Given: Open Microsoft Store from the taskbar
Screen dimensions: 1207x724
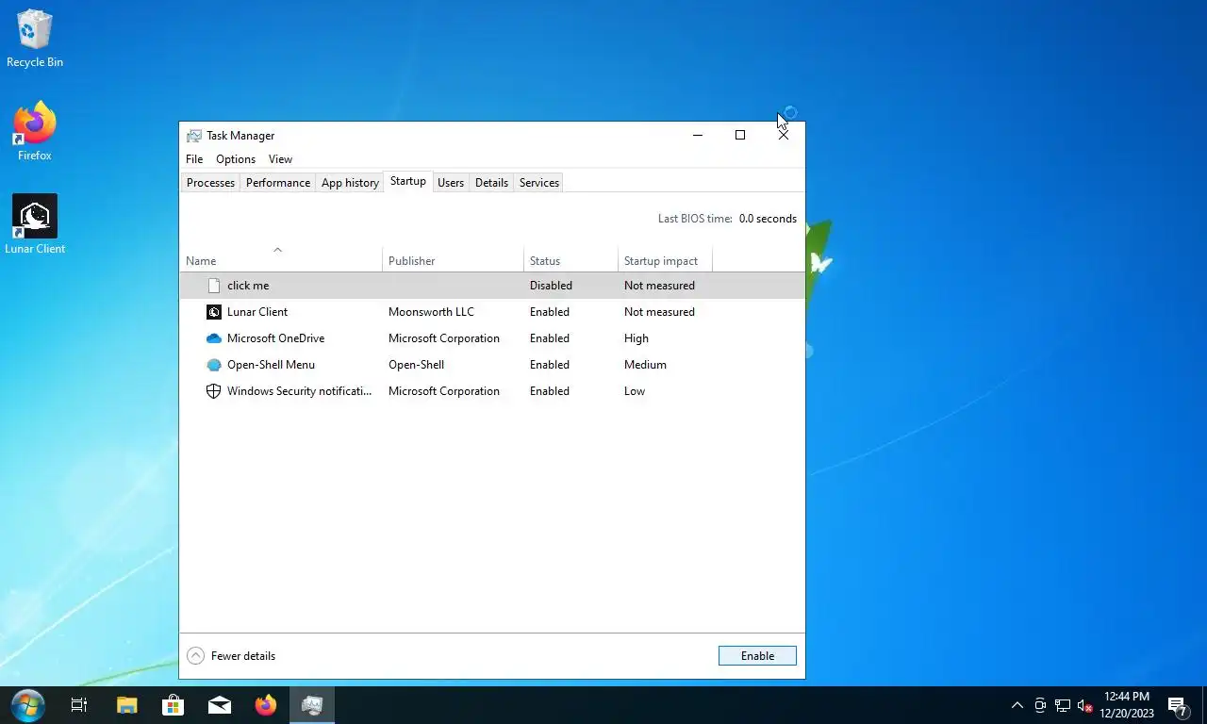Looking at the screenshot, I should (173, 705).
